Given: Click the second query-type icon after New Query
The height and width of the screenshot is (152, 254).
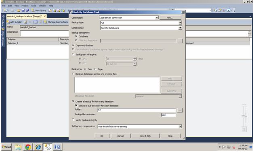Looking at the screenshot, I should (x=54, y=10).
